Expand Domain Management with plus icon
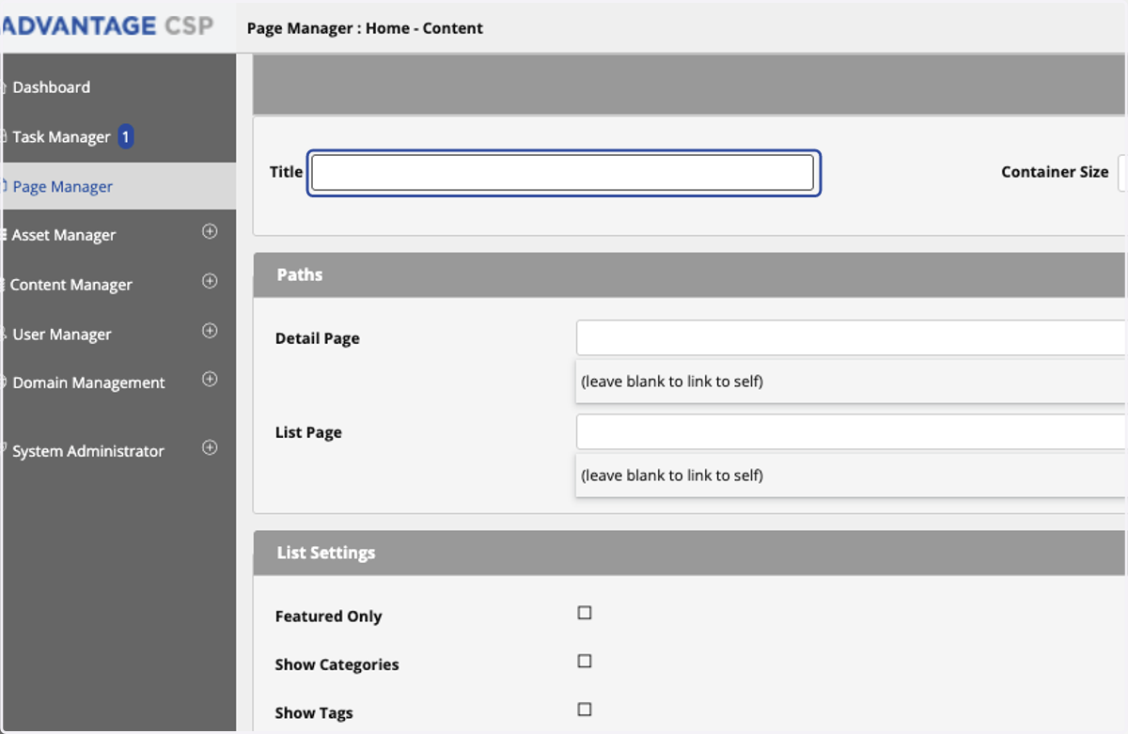1128x734 pixels. [210, 380]
